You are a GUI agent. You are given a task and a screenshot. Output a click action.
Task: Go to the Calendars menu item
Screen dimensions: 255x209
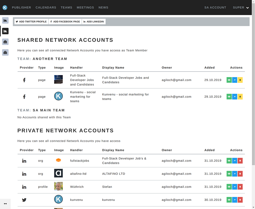(46, 8)
